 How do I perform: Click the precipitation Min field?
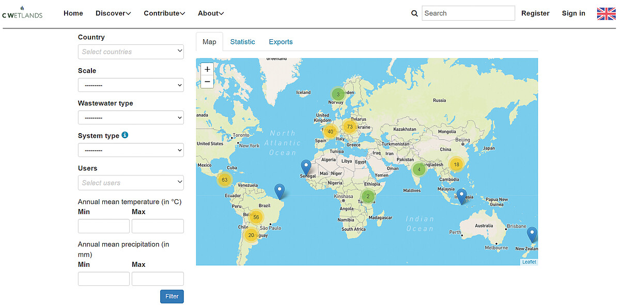coord(104,279)
